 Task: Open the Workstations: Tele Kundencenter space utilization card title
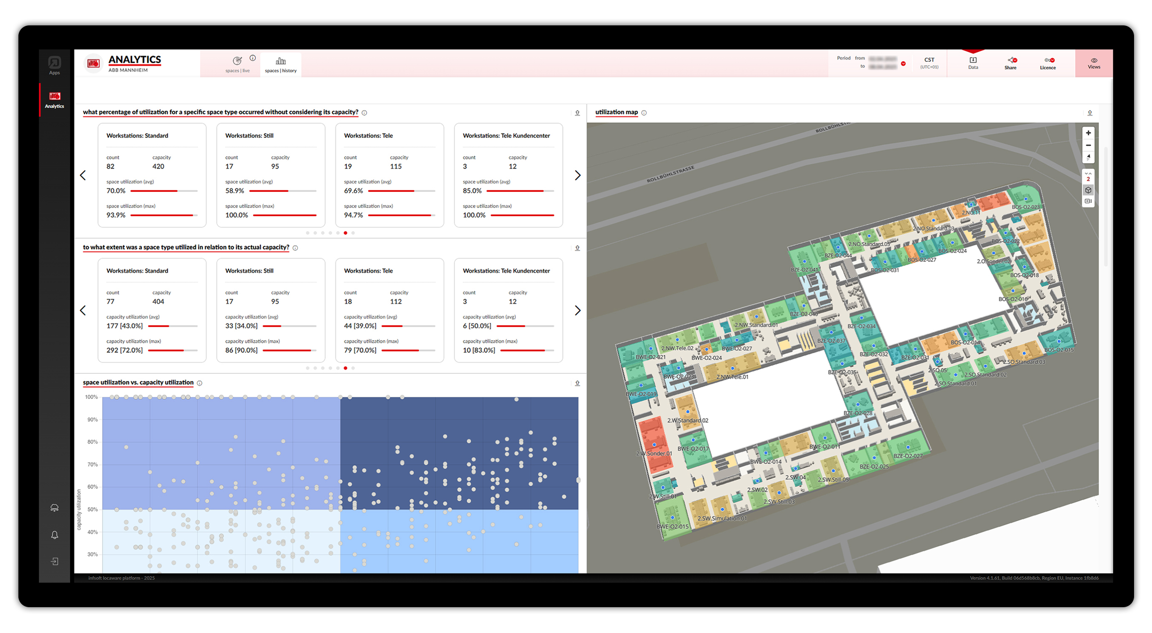point(506,136)
